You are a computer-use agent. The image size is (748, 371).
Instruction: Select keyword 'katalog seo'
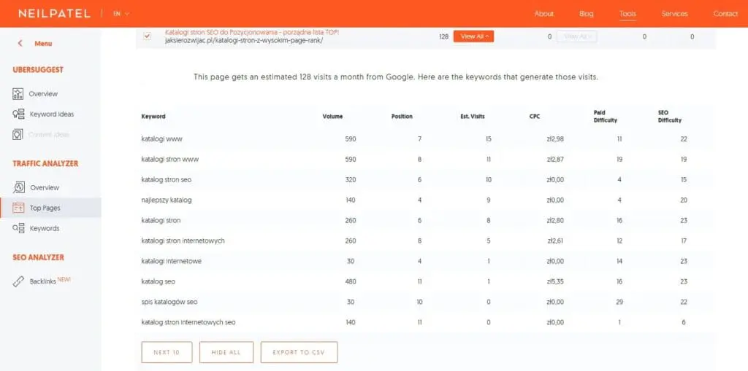pos(159,281)
